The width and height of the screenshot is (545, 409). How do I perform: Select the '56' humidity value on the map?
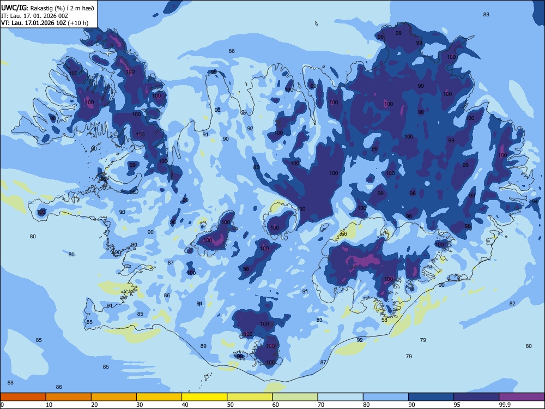pos(344,234)
